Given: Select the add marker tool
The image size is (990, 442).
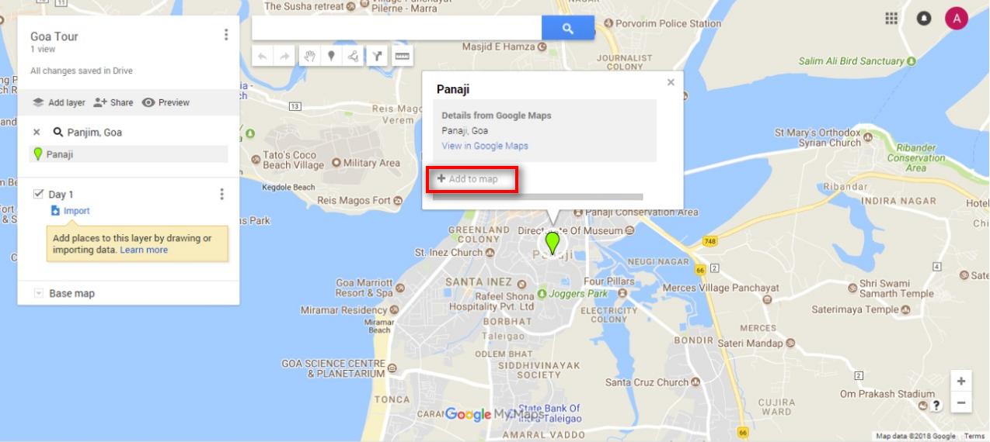Looking at the screenshot, I should point(331,56).
